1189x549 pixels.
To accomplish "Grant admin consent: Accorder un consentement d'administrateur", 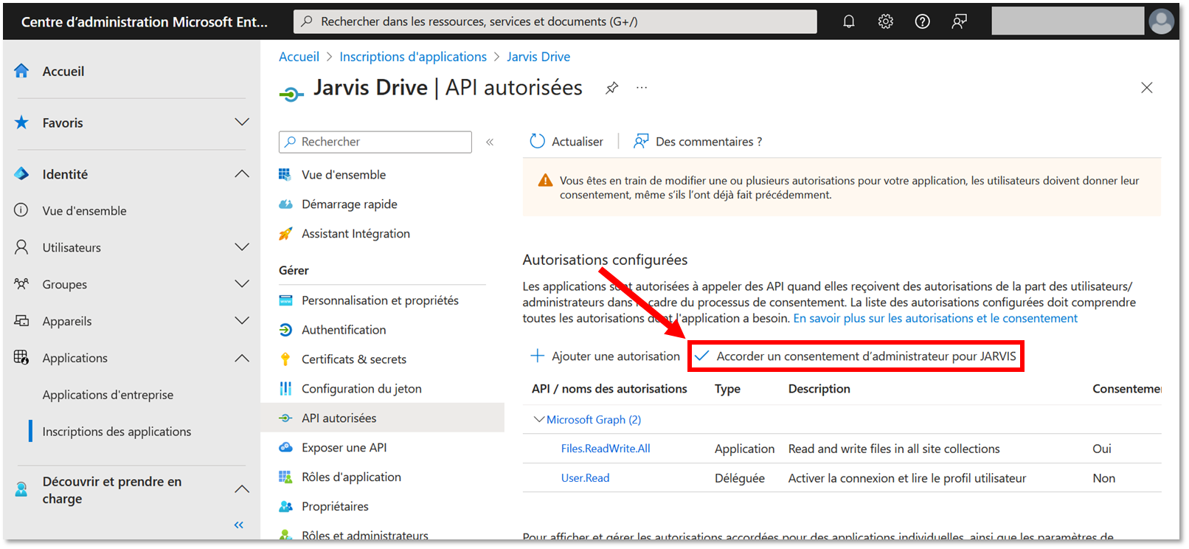I will pos(856,356).
